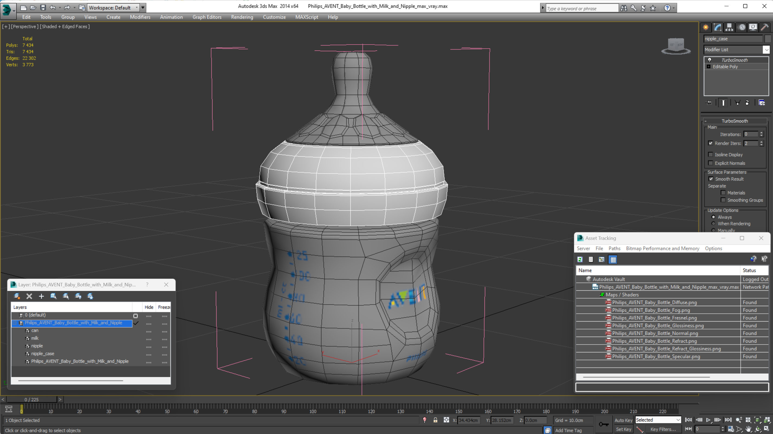Open the Utilities command panel tab
Screen dimensions: 773x434
point(765,27)
